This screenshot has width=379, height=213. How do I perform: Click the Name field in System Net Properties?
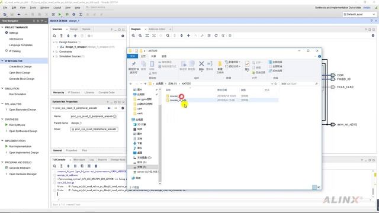coord(94,117)
